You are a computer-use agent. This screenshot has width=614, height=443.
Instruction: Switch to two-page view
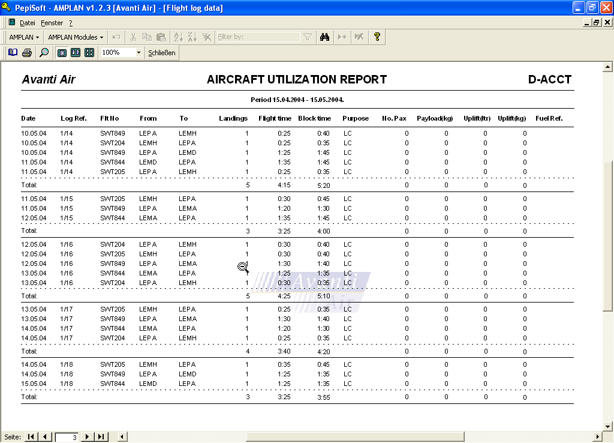[76, 53]
